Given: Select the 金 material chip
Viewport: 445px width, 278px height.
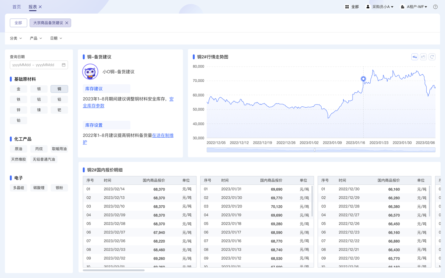Looking at the screenshot, I should click(x=18, y=89).
